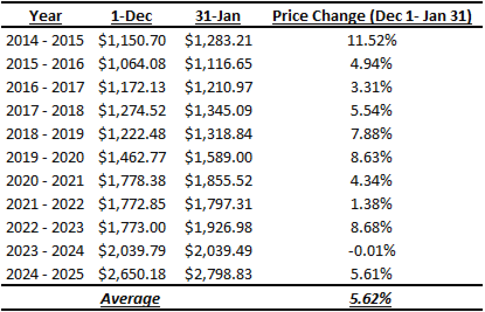485x312 pixels.
Task: Click the 2016 - 2017 row label
Action: point(45,87)
